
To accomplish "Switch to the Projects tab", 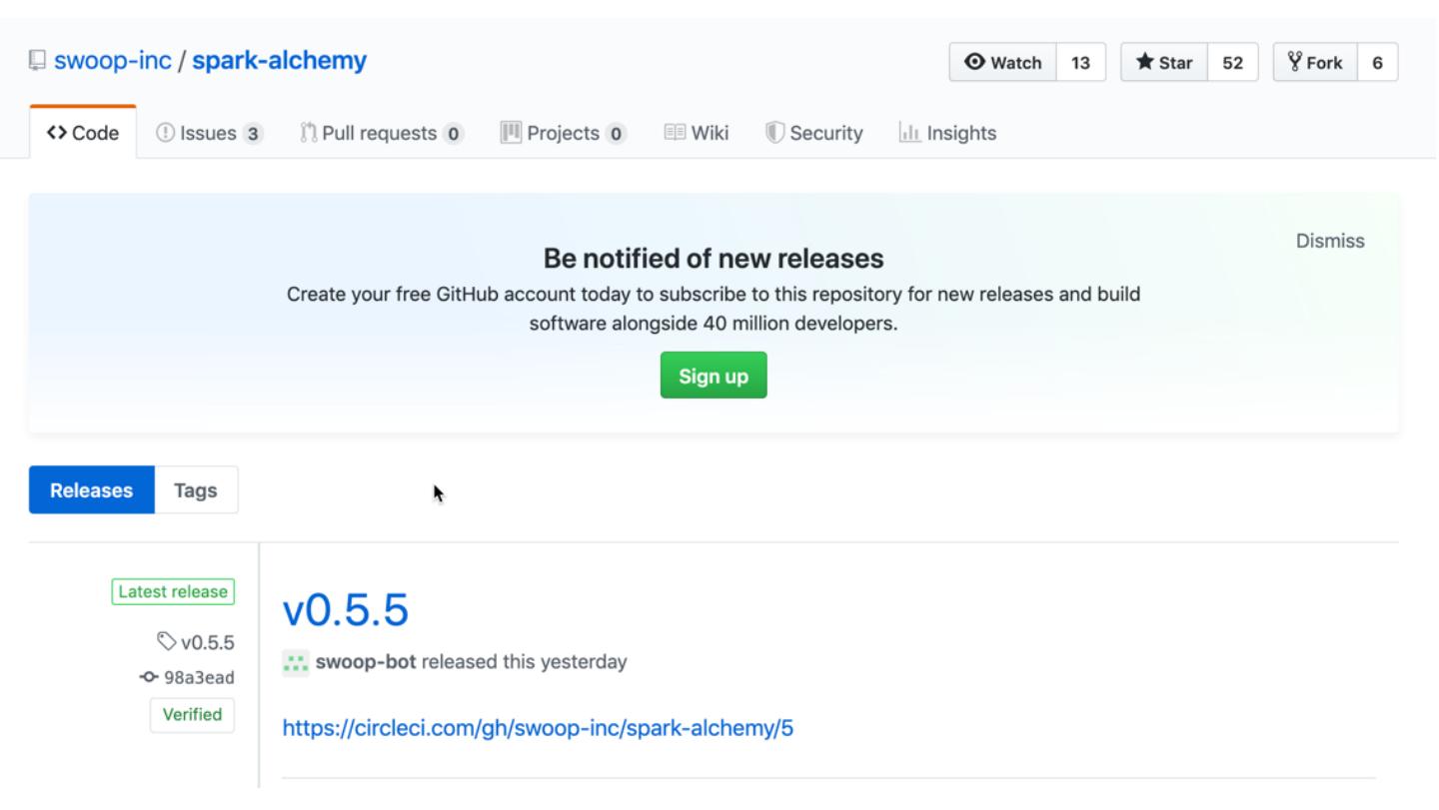I will pos(563,133).
